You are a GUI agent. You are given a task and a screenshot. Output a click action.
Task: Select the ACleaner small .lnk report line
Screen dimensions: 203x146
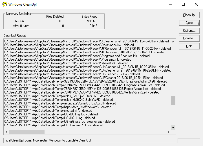(x=87, y=41)
